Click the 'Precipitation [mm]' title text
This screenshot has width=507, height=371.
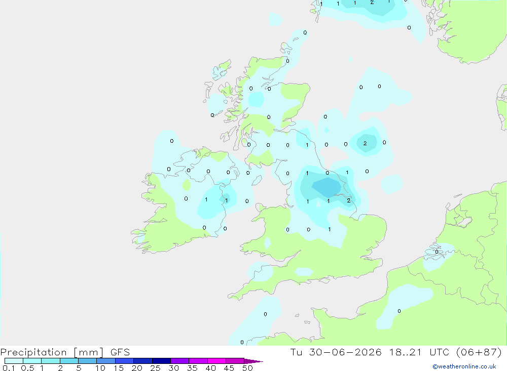pyautogui.click(x=52, y=352)
